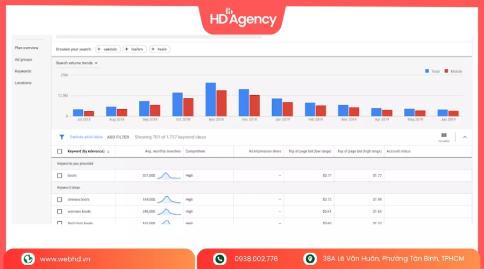Check the chelsea boots checkbox
This screenshot has height=269, width=484.
pos(60,200)
